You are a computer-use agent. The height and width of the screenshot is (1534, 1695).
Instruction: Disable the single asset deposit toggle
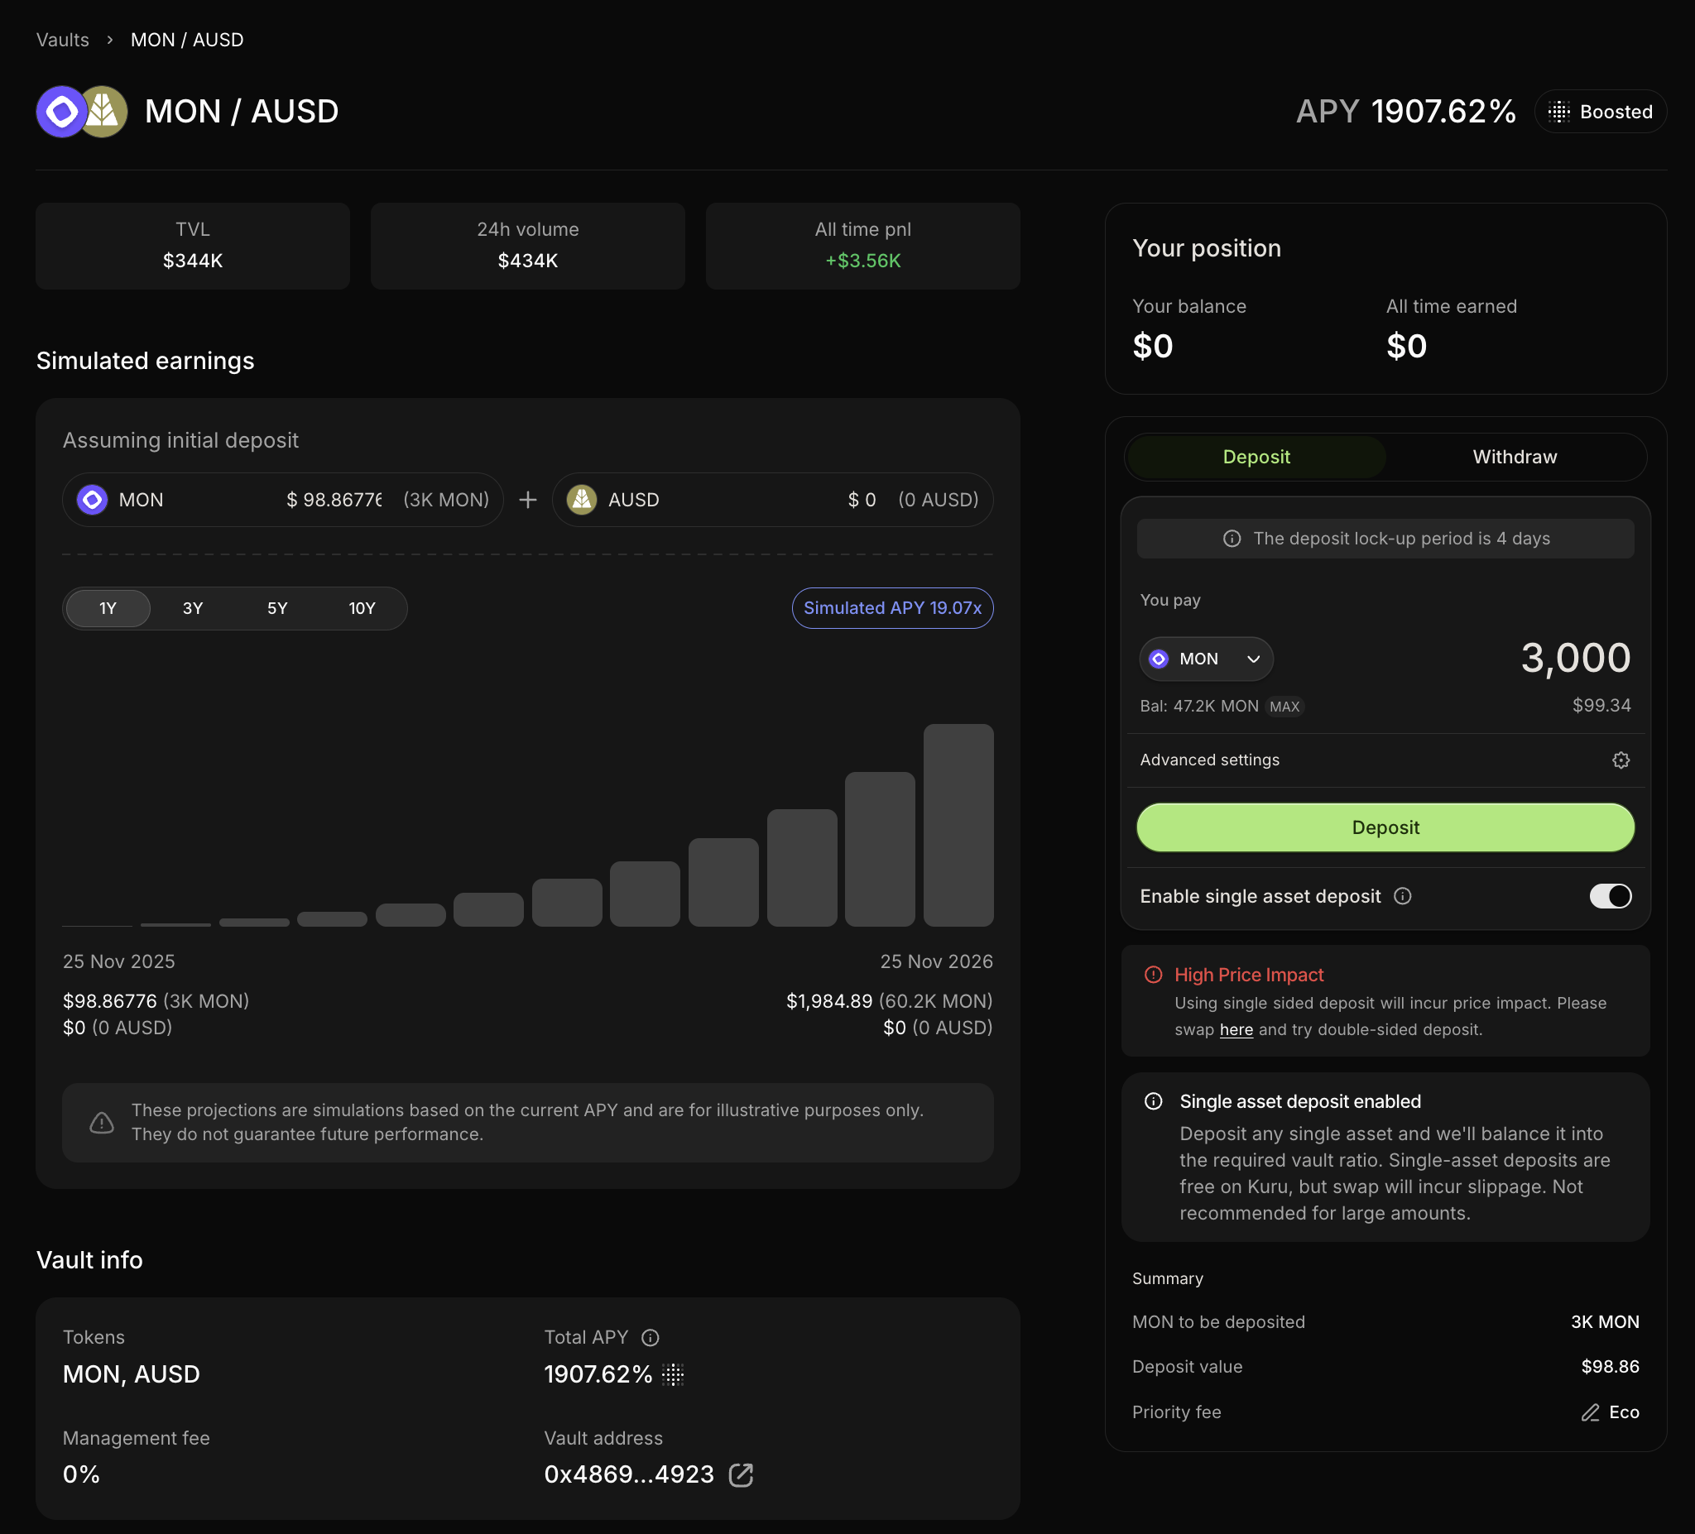pyautogui.click(x=1609, y=896)
